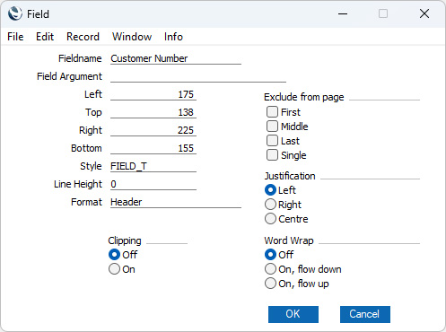Focus the Style field containing FIELD_T
Image resolution: width=446 pixels, height=332 pixels.
pyautogui.click(x=153, y=166)
